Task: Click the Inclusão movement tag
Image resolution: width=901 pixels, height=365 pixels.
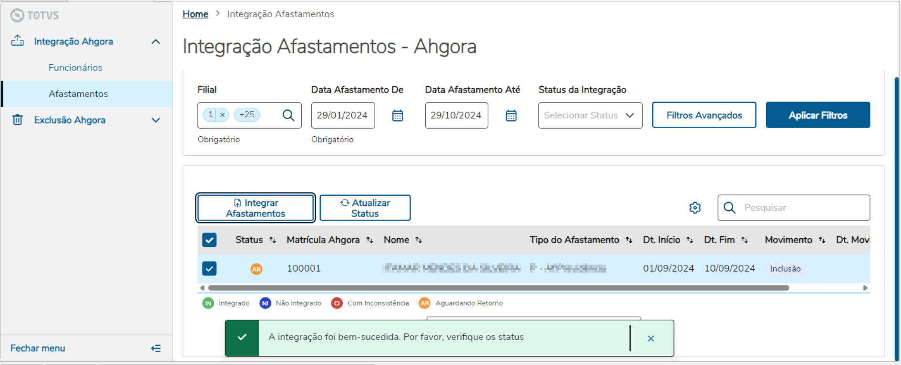Action: pyautogui.click(x=785, y=269)
